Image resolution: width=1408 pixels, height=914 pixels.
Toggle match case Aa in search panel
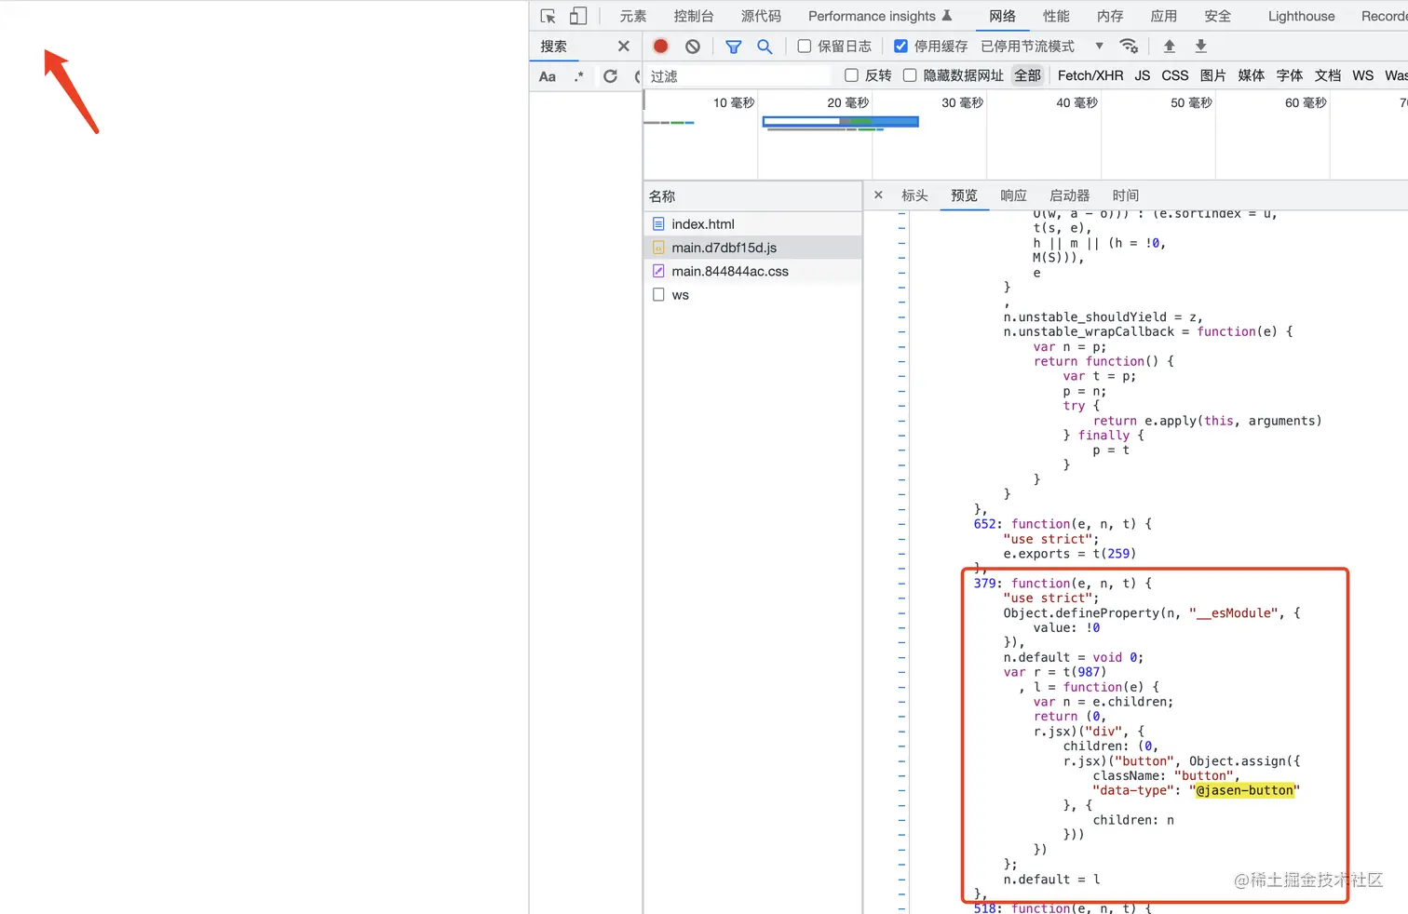[548, 76]
